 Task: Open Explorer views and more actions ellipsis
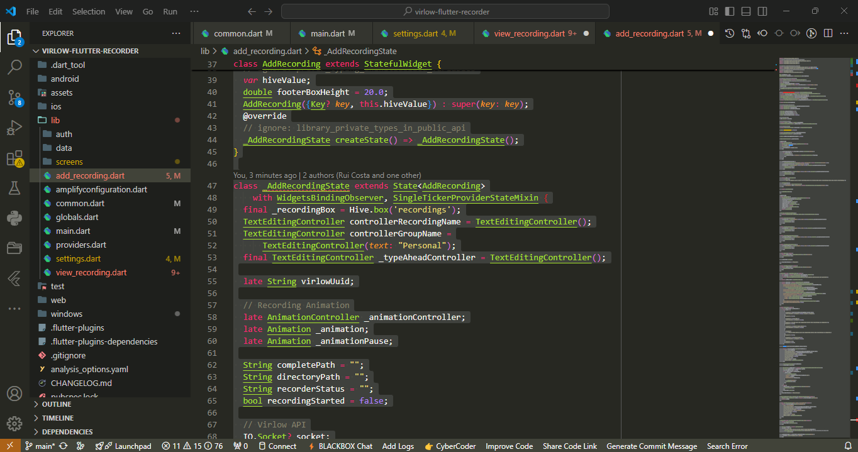(x=176, y=33)
